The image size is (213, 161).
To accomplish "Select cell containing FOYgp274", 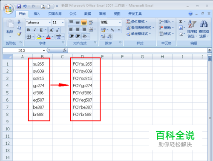I will [x=83, y=86].
